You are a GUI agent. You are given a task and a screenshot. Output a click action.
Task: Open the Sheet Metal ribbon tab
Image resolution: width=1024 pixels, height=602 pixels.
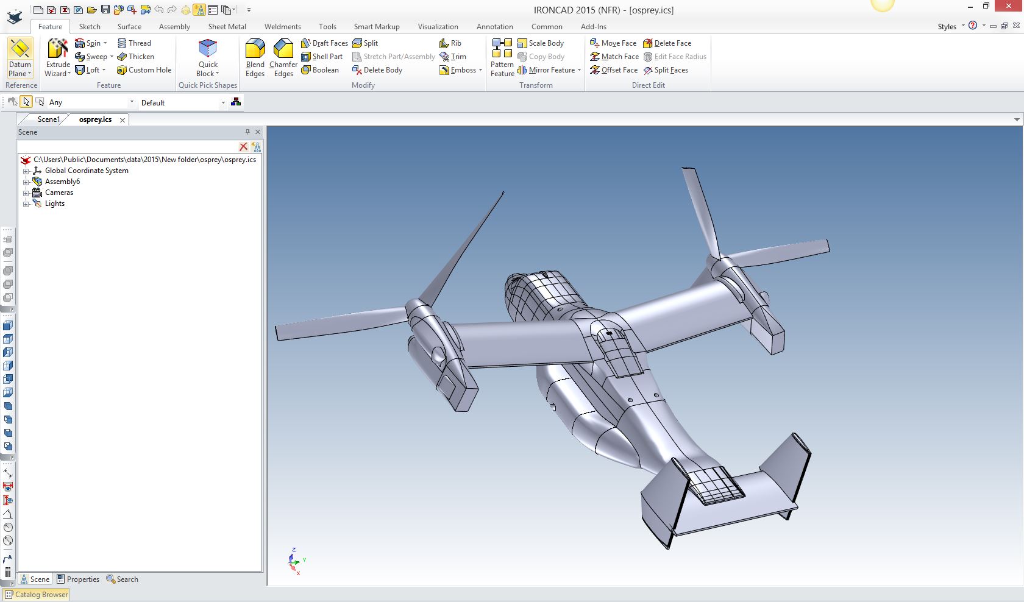tap(227, 27)
